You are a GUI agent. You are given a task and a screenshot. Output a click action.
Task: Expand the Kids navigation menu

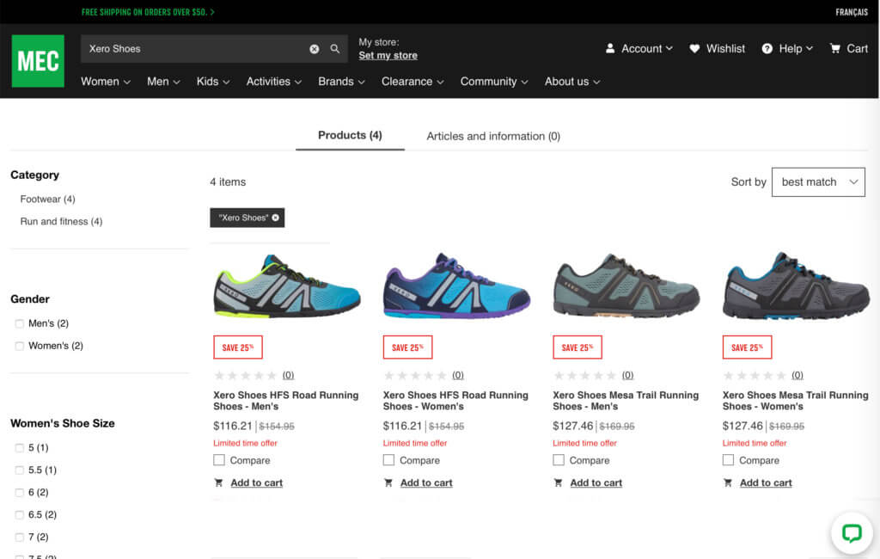(x=213, y=82)
